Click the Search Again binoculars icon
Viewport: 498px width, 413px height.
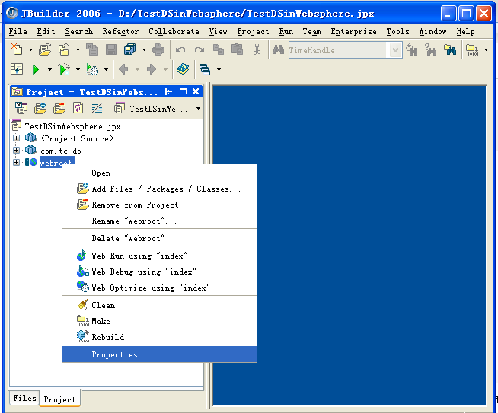point(412,49)
